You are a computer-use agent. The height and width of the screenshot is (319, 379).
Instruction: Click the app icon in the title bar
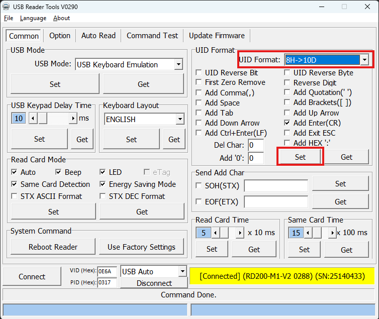tap(7, 7)
